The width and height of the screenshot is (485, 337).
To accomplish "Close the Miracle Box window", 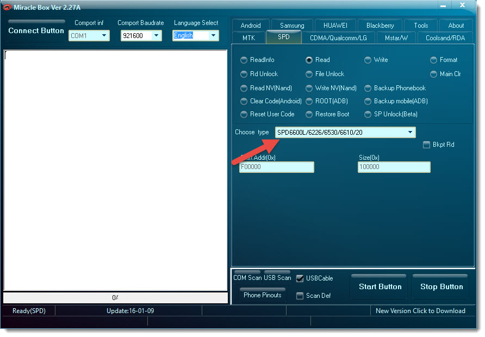I will pyautogui.click(x=462, y=5).
